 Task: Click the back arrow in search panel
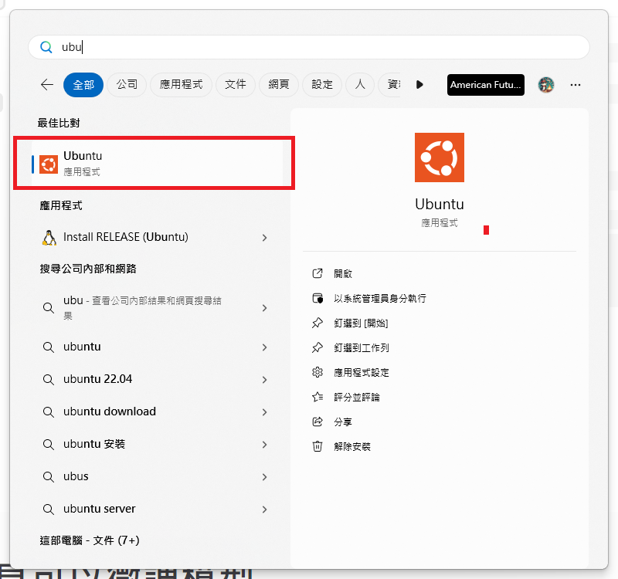point(47,85)
